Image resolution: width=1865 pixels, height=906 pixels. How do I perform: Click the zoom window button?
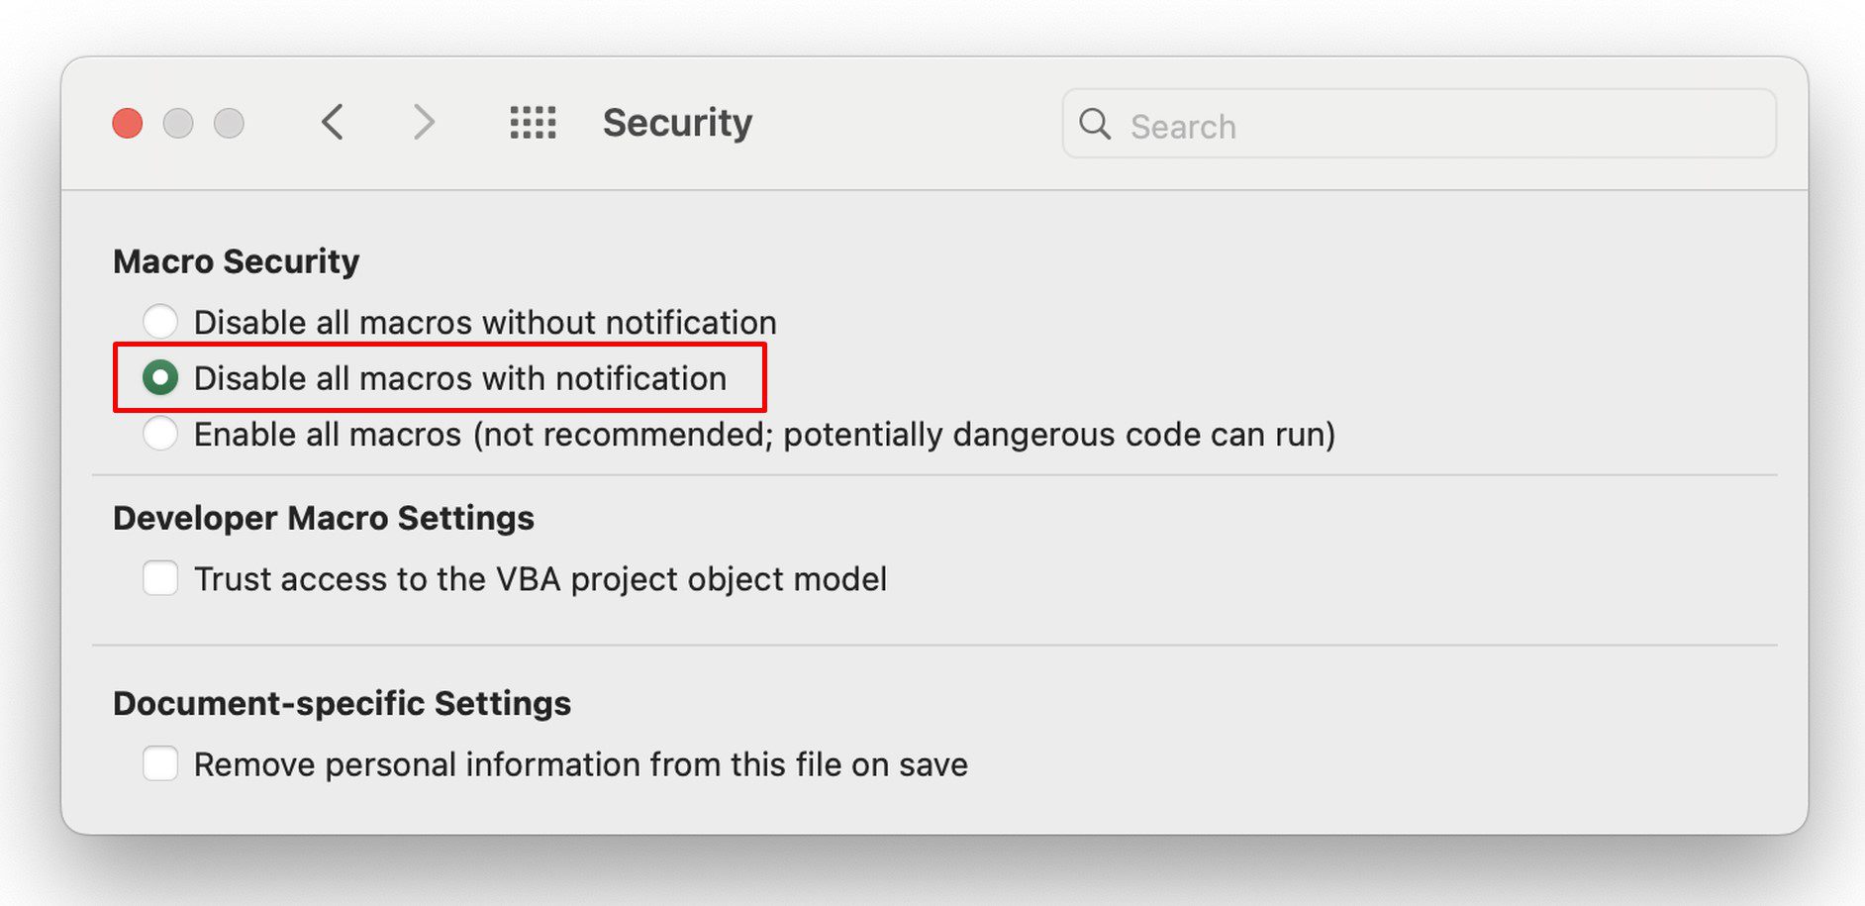(x=229, y=123)
